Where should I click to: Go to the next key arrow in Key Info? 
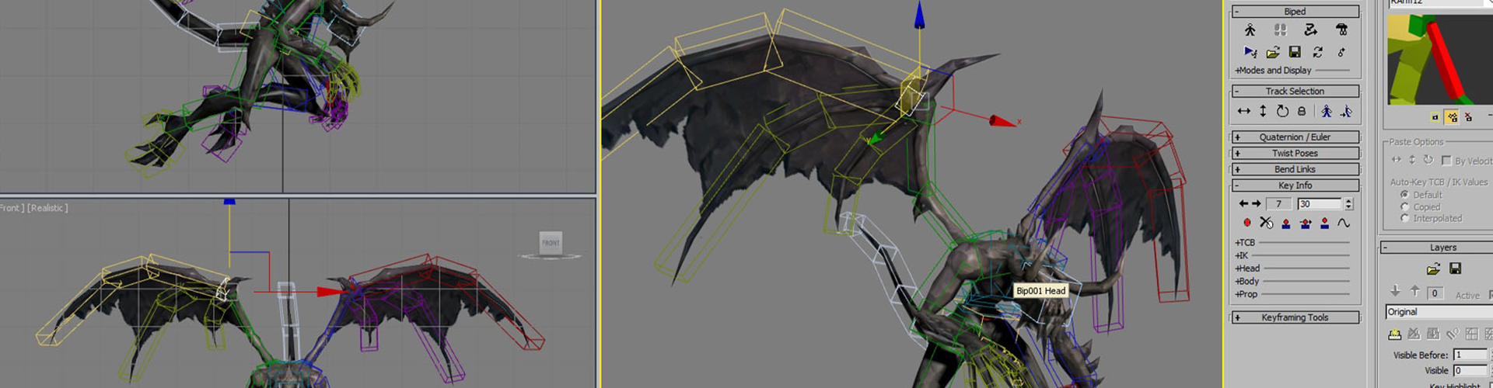point(1256,204)
